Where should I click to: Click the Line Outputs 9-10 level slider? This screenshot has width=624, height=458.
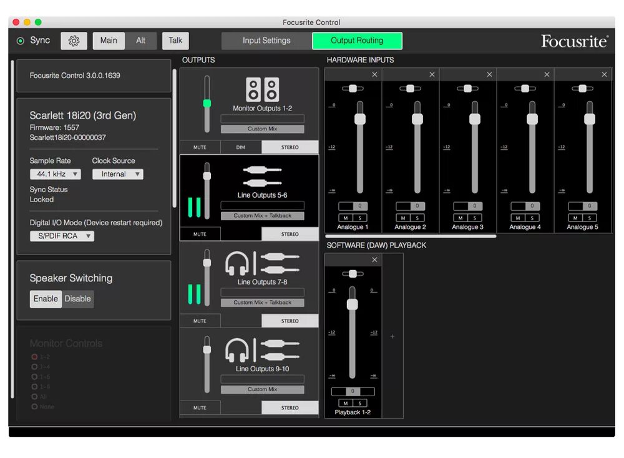tap(207, 364)
